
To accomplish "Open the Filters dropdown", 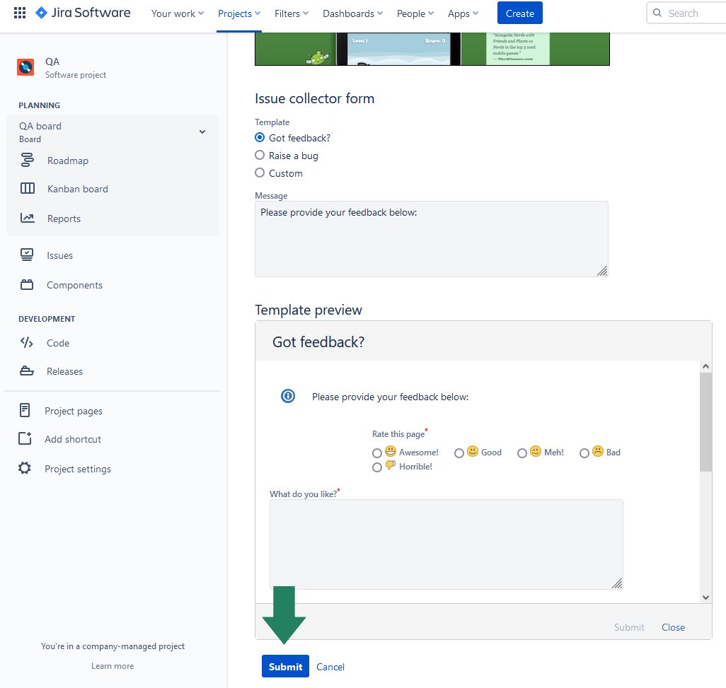I will click(291, 13).
